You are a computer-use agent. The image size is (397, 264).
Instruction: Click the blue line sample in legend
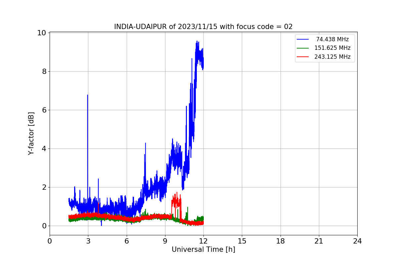click(x=303, y=39)
